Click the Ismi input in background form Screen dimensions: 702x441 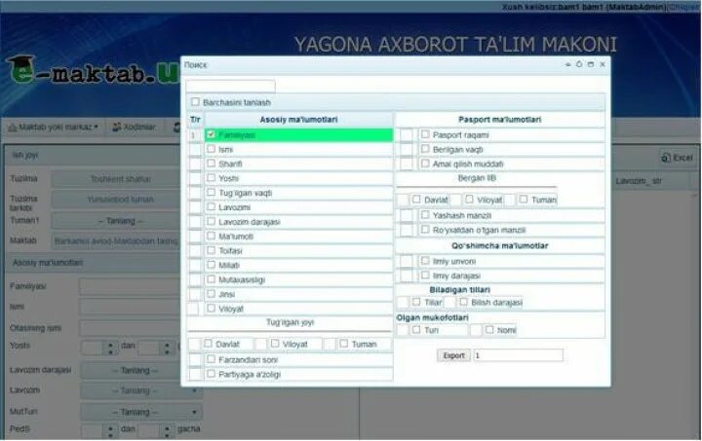click(131, 307)
